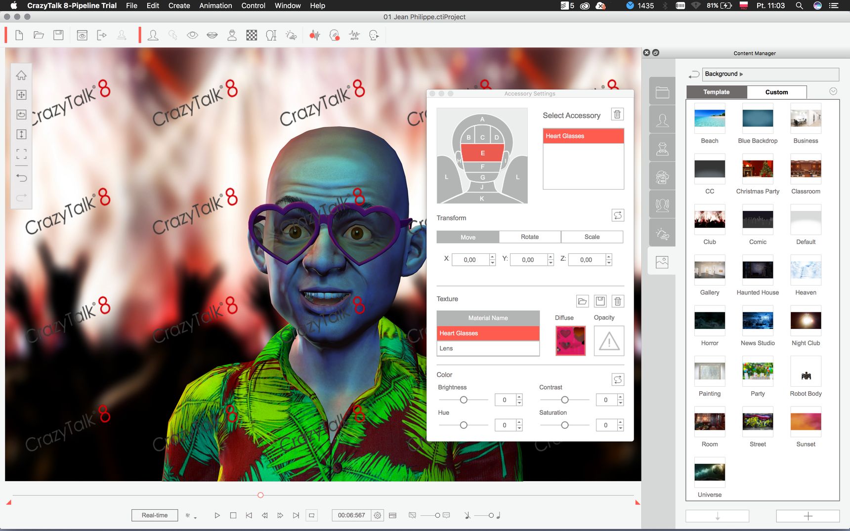Save the texture with the disk icon
Screen dimensions: 850x531
(600, 301)
